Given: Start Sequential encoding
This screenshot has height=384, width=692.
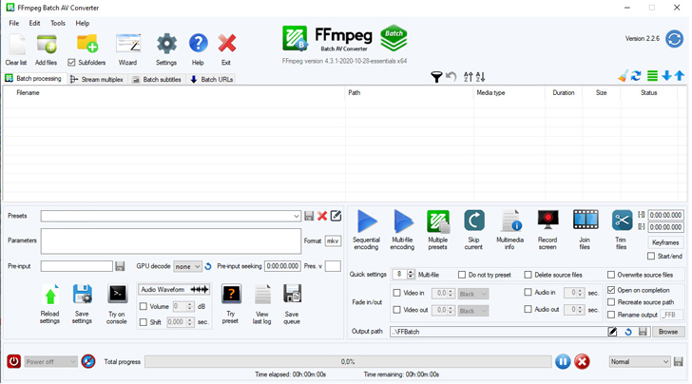Looking at the screenshot, I should coord(367,221).
